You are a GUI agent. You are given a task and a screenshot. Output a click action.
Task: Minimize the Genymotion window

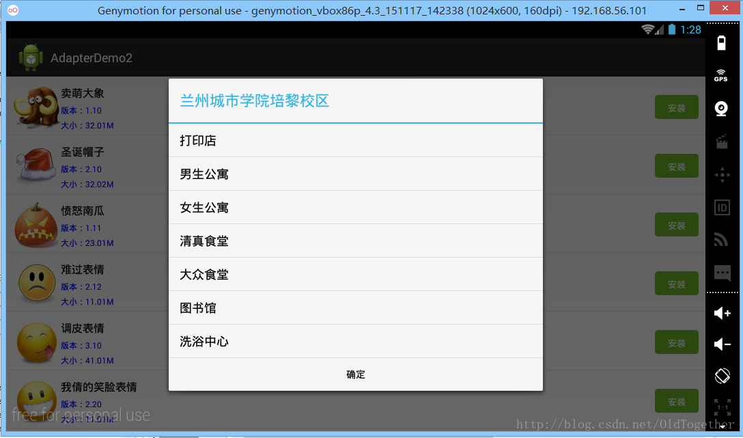coord(682,8)
